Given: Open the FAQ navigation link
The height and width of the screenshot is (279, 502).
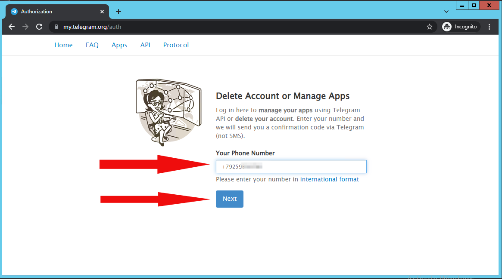Looking at the screenshot, I should pyautogui.click(x=92, y=45).
